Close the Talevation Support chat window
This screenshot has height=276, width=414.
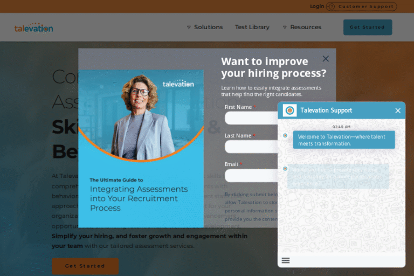coord(398,111)
